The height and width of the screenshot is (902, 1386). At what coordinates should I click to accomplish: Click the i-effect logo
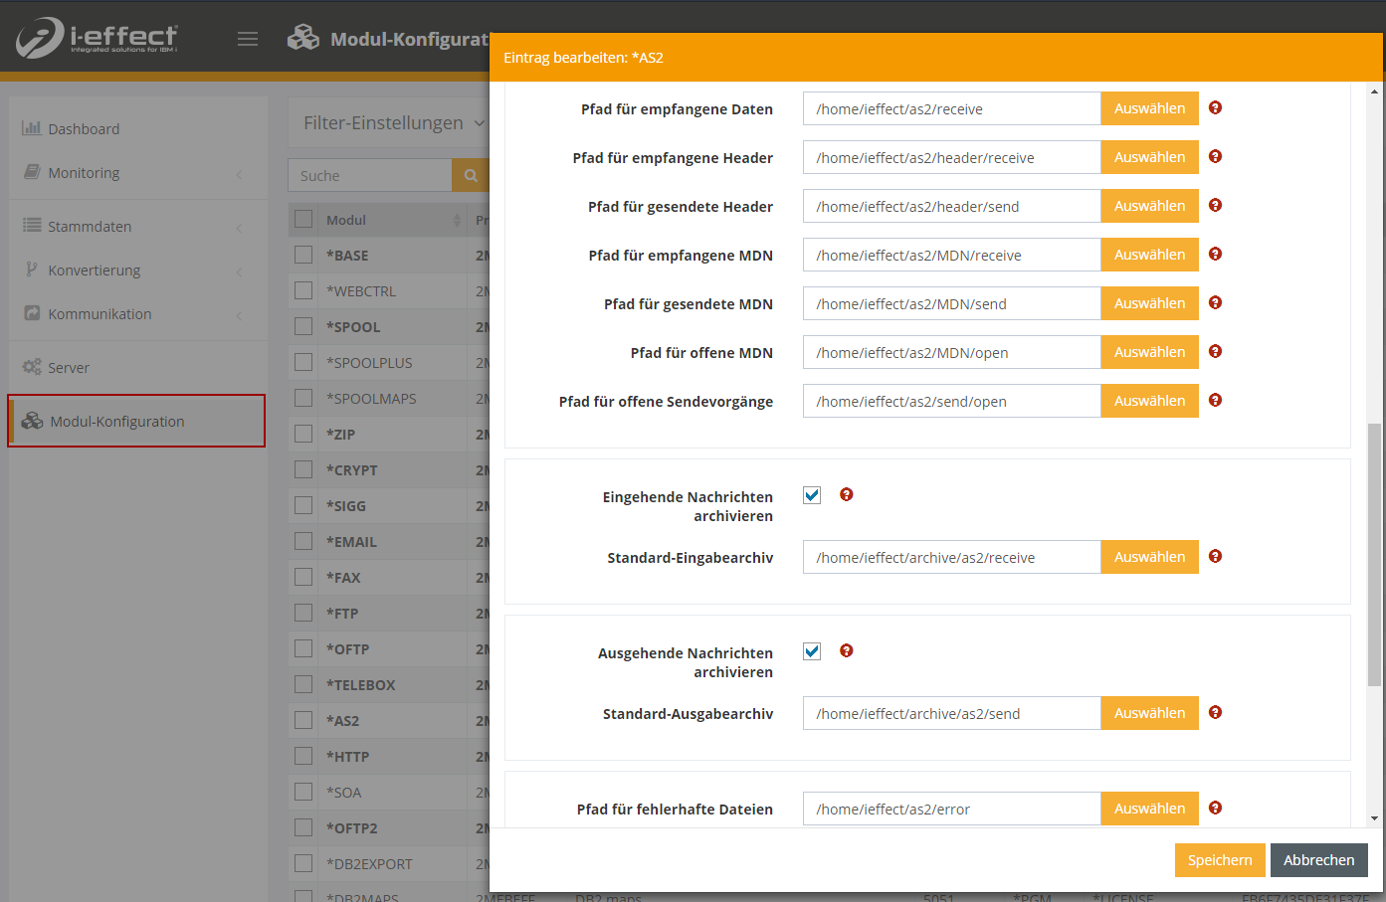pos(97,38)
